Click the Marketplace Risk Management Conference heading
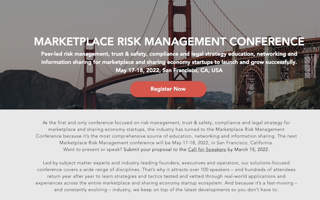Image resolution: width=320 pixels, height=200 pixels. 169,41
